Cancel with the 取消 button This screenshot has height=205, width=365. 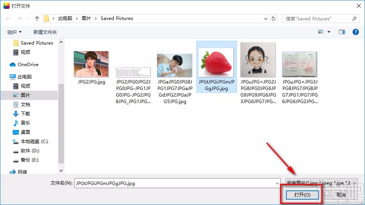pyautogui.click(x=341, y=195)
